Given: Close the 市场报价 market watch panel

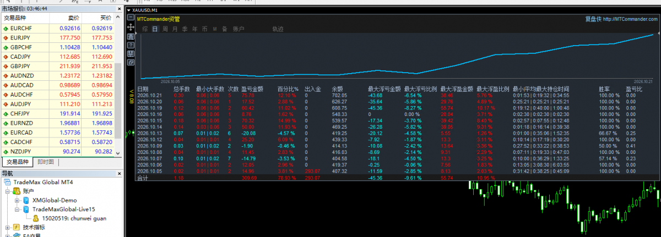Looking at the screenshot, I should coord(120,9).
